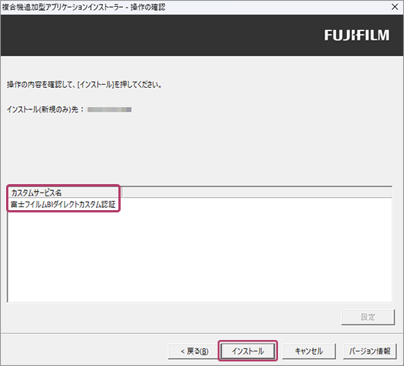Click the インストール button
Screen dimensions: 404x366
click(x=247, y=351)
